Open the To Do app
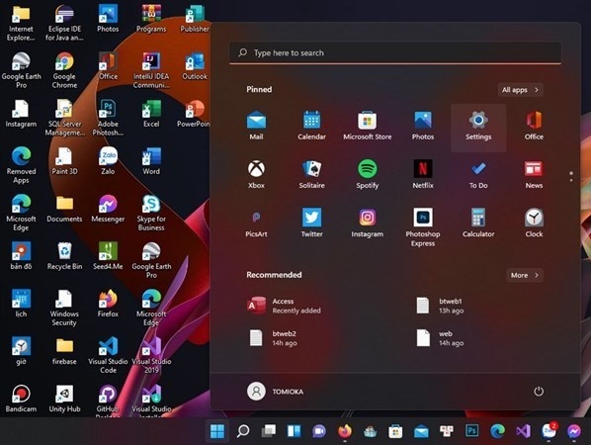591x445 pixels. (x=478, y=175)
